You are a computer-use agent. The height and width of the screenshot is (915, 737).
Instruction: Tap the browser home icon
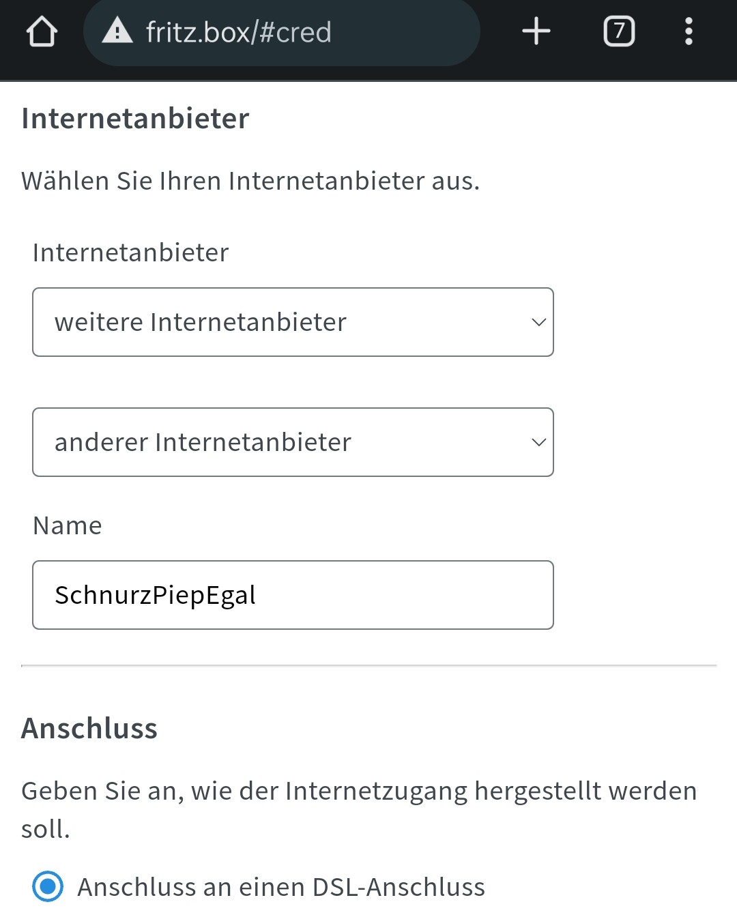[x=42, y=31]
